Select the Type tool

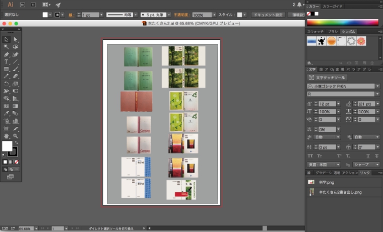tap(7, 61)
